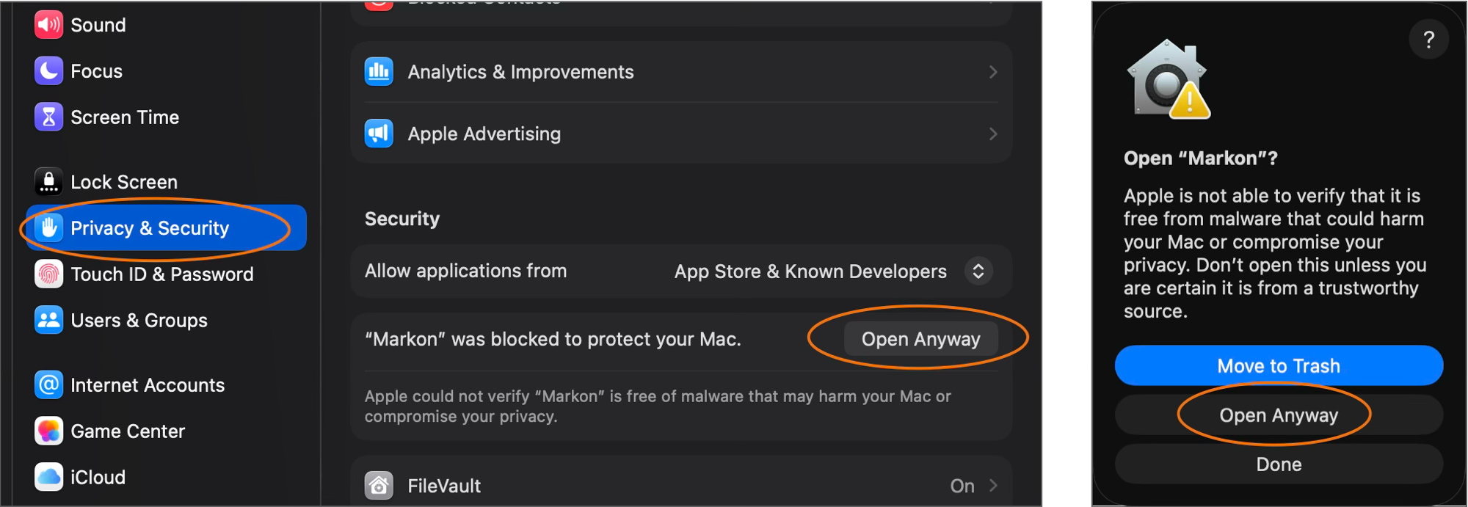Click the Users & Groups people icon
1468x507 pixels.
(48, 321)
